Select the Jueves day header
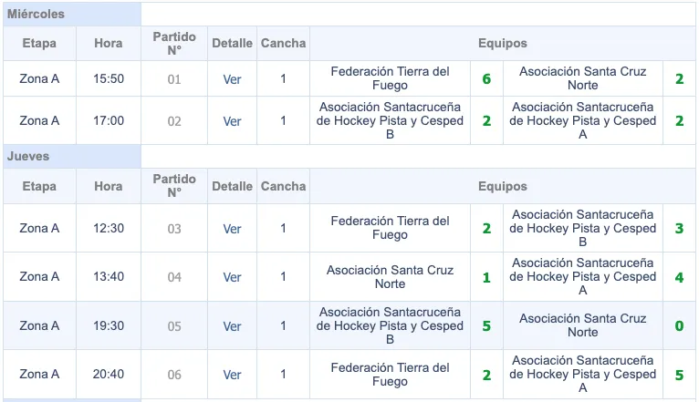The width and height of the screenshot is (699, 402). click(28, 157)
